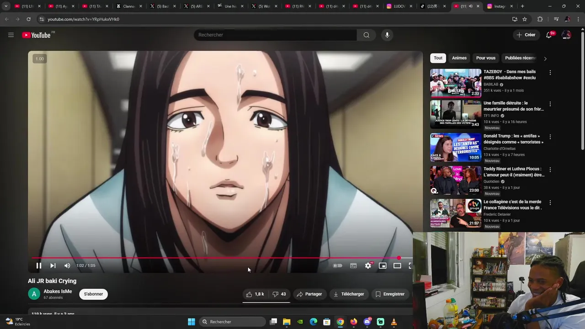
Task: Open media controls icon in Chrome toolbar
Action: pos(556,19)
